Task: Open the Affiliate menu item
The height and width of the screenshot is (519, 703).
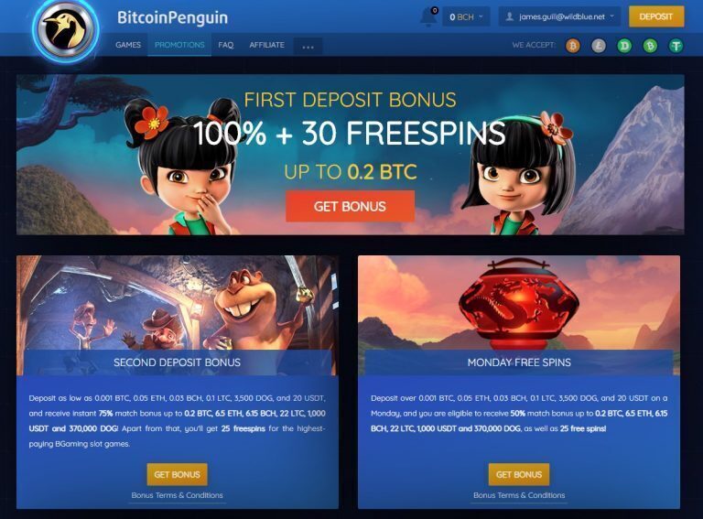Action: tap(266, 45)
